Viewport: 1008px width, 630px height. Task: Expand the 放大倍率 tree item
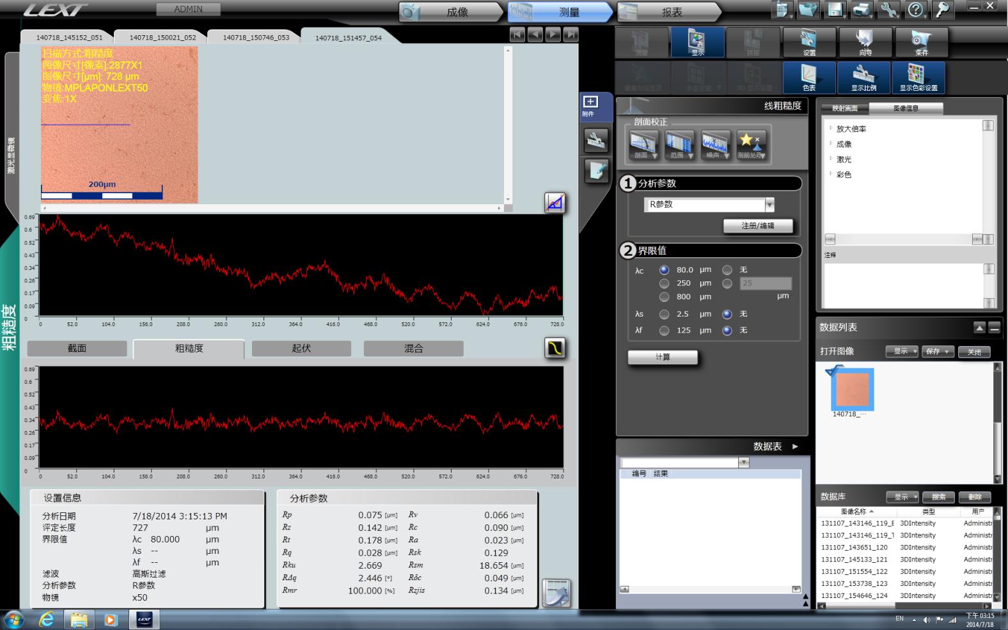[x=831, y=128]
